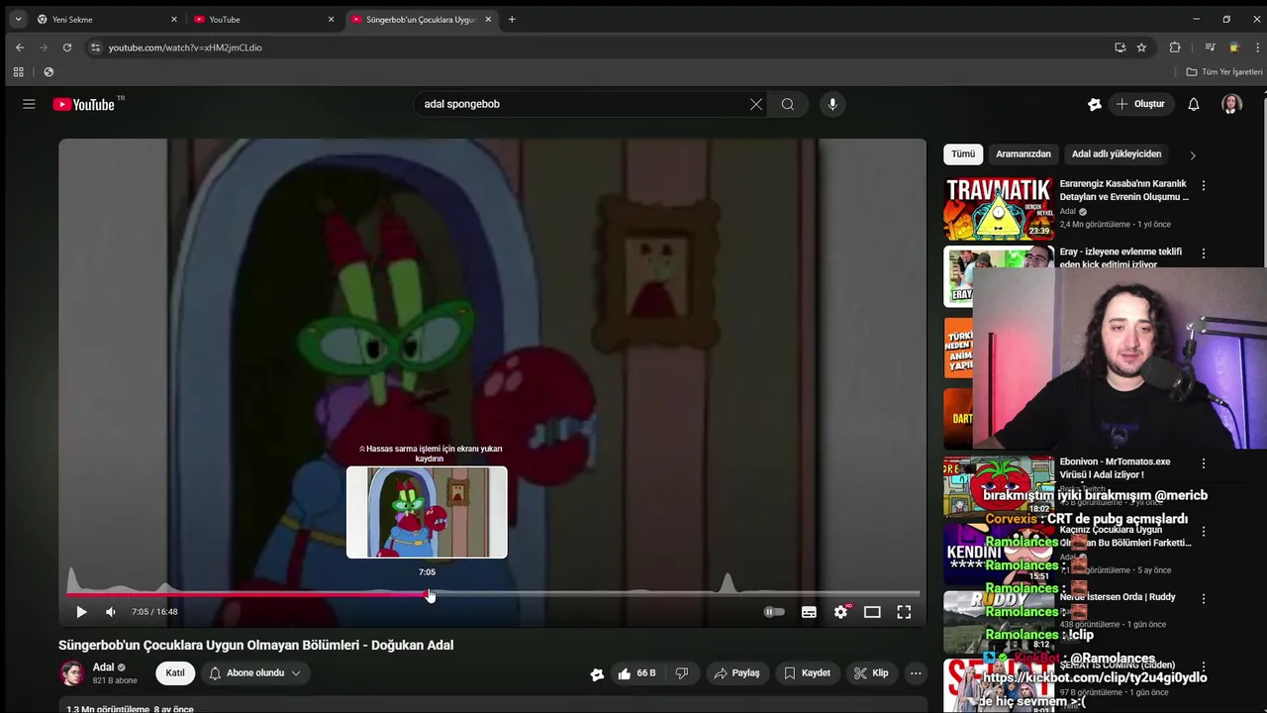This screenshot has height=713, width=1267.
Task: Open options for Nerde İstersen Orda video
Action: point(1204,599)
